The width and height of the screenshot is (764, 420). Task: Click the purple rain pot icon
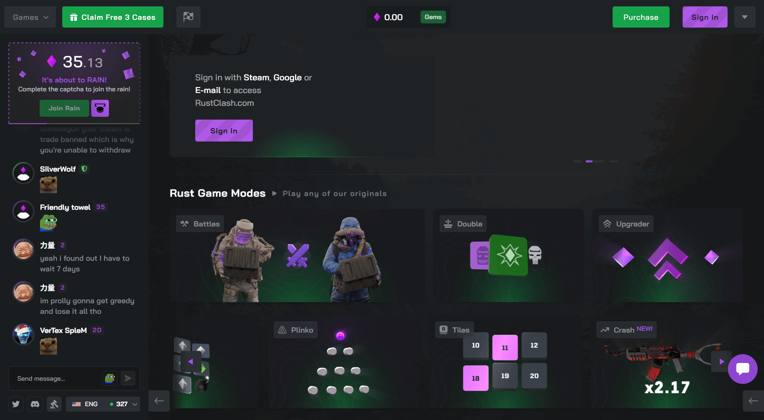[x=100, y=108]
